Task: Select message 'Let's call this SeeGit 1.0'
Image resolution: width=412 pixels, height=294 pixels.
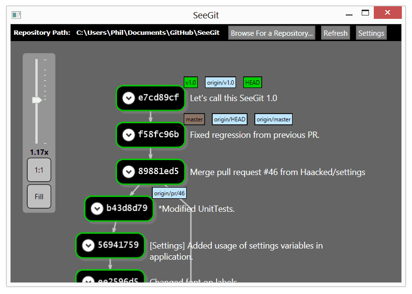Action: pos(234,98)
